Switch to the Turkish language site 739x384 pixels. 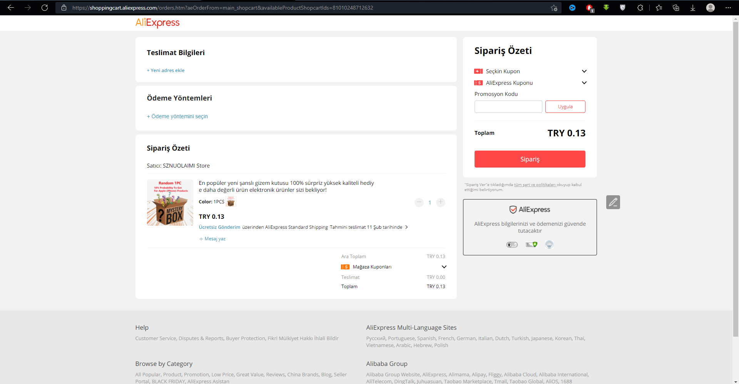coord(520,339)
